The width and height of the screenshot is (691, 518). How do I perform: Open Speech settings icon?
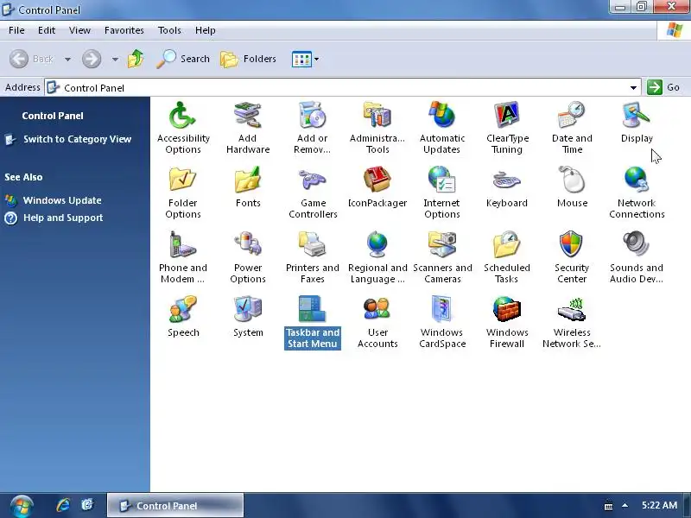(183, 316)
